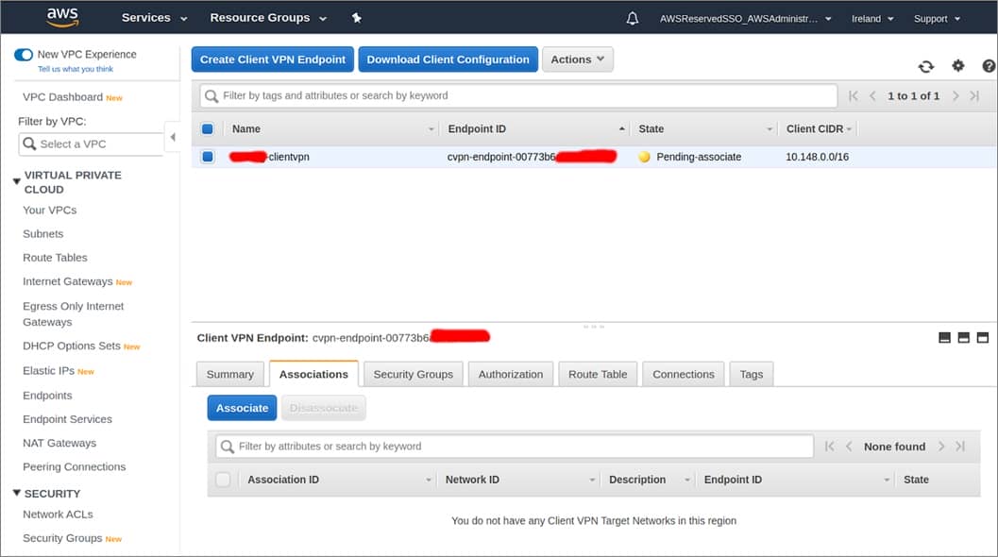Go to previous page of endpoints list
This screenshot has height=557, width=998.
tap(872, 95)
